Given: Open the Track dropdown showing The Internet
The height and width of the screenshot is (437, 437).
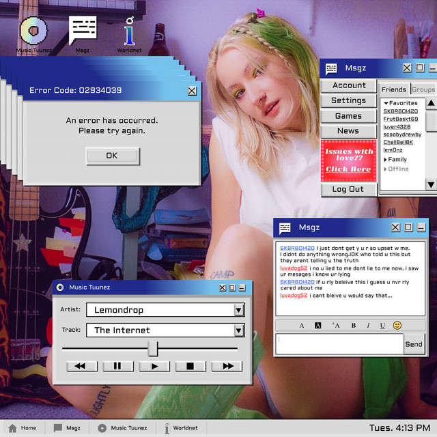Looking at the screenshot, I should [238, 330].
